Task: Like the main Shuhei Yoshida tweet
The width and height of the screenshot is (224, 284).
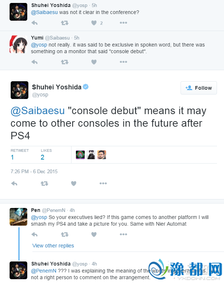Action: point(74,183)
